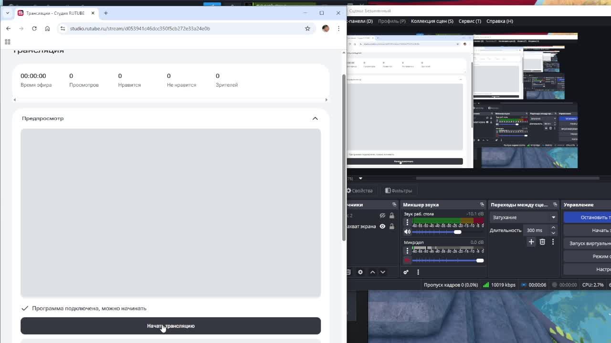This screenshot has width=611, height=343.
Task: Enable studio mode (Режим) in OBS
Action: click(x=588, y=256)
